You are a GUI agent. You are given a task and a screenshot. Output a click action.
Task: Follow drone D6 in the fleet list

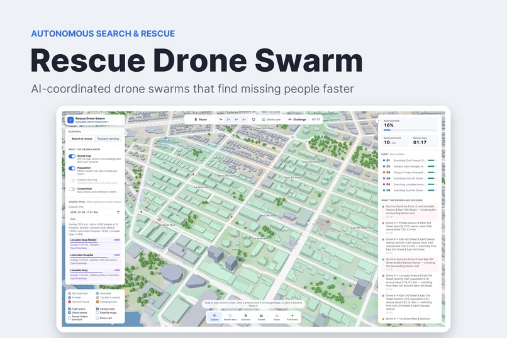pos(409,190)
